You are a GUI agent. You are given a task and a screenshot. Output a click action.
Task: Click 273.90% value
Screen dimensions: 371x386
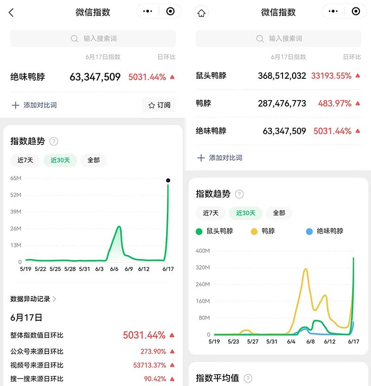pyautogui.click(x=153, y=352)
